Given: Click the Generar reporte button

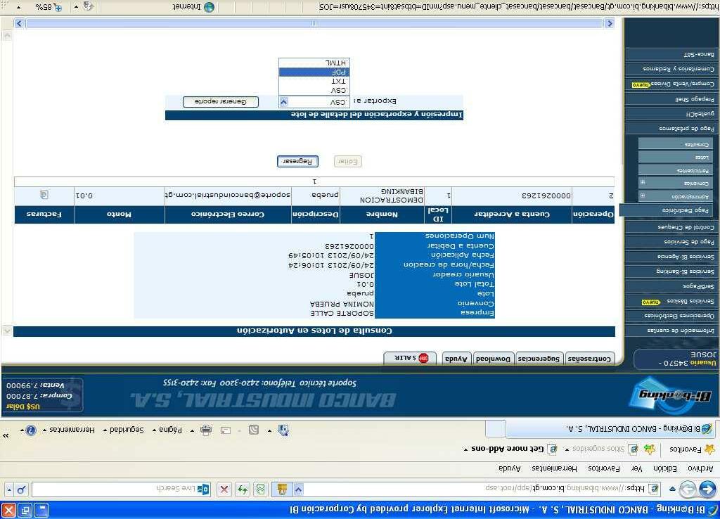Looking at the screenshot, I should click(220, 102).
